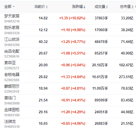This screenshot has width=136, height=129.
Task: Click market cap 273.51亿
Action: 126,77
